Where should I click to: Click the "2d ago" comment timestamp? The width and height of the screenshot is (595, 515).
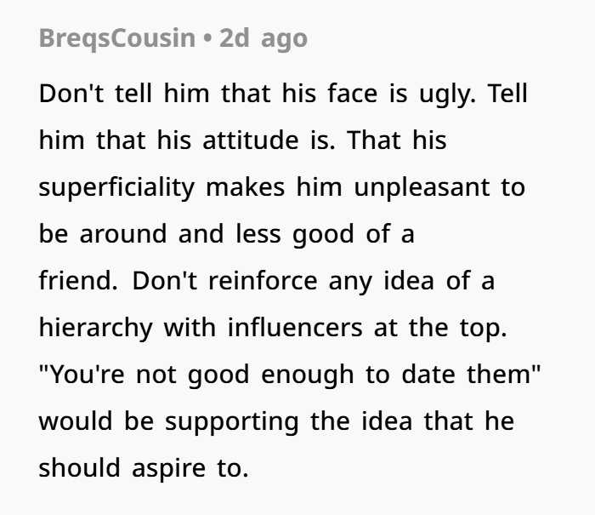tap(263, 39)
